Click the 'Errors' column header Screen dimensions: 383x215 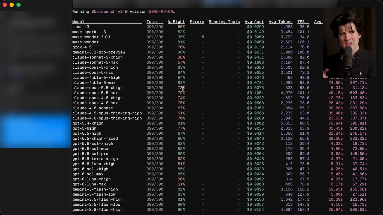pos(197,22)
